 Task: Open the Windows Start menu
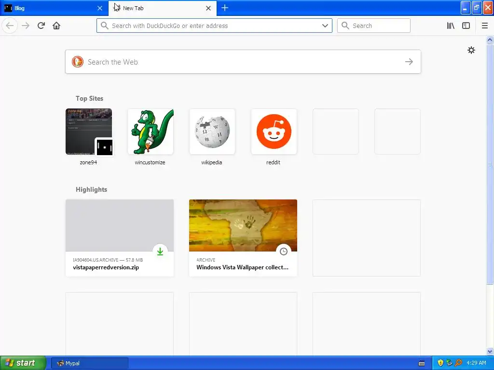tap(23, 363)
